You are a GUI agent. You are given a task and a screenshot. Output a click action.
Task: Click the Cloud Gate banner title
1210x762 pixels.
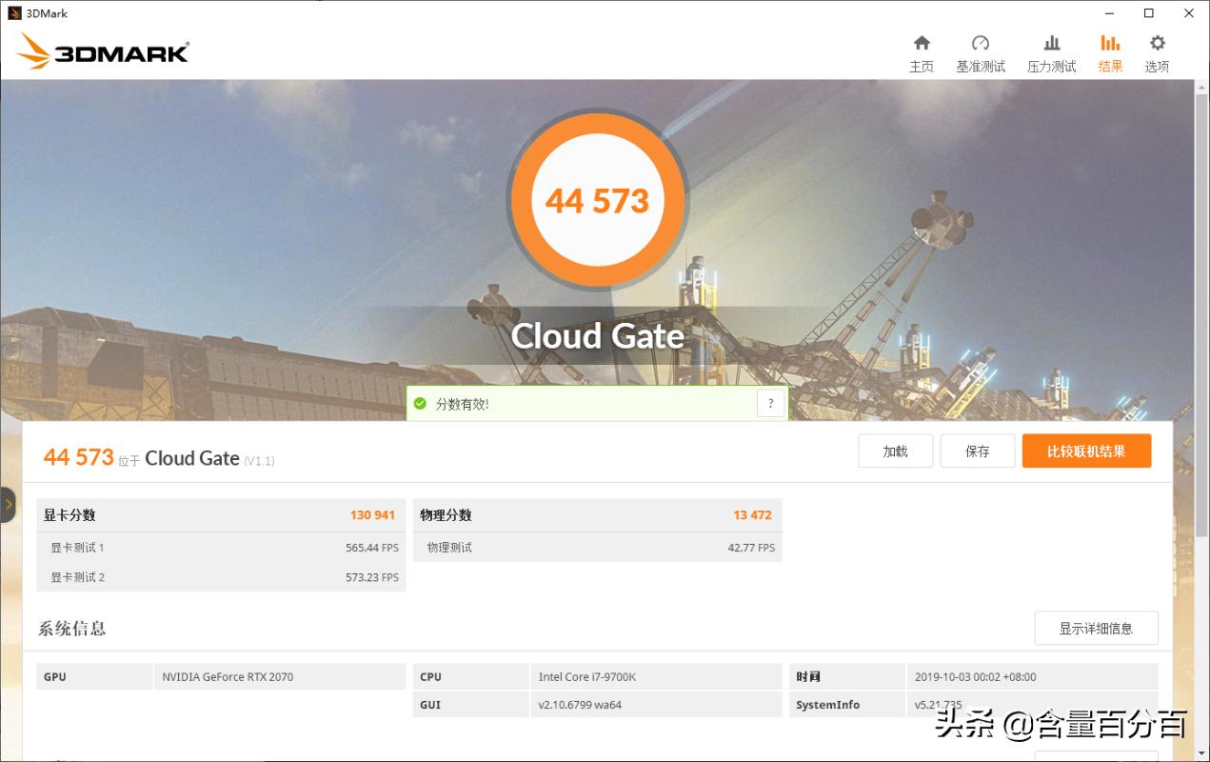(x=598, y=336)
